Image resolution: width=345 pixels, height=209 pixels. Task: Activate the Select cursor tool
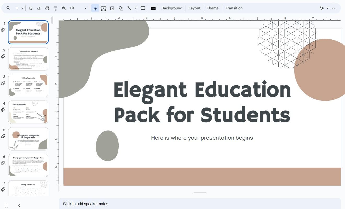tap(95, 8)
